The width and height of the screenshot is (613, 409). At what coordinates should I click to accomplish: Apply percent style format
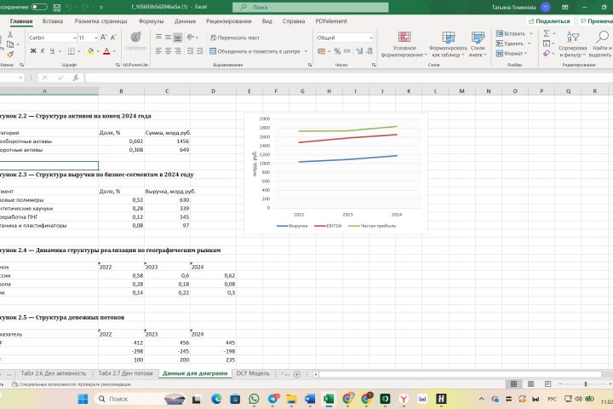click(x=337, y=51)
